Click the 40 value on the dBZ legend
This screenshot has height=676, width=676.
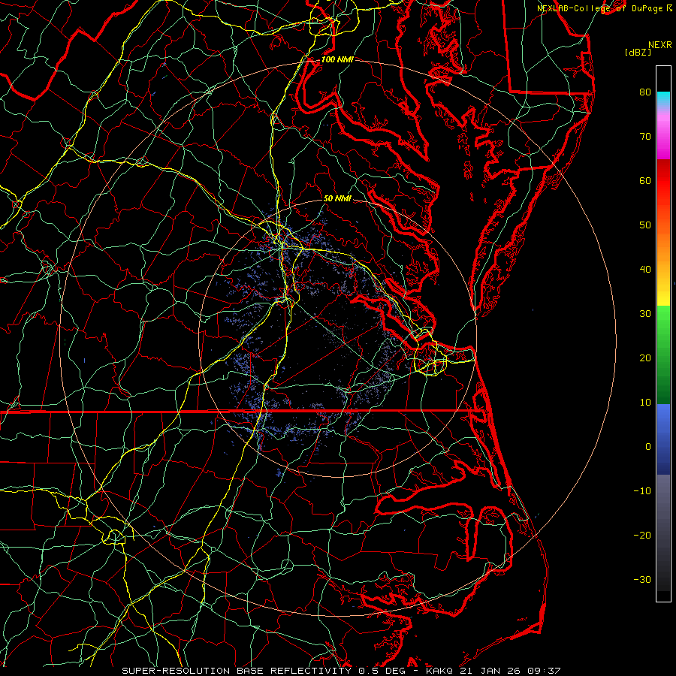coord(645,270)
